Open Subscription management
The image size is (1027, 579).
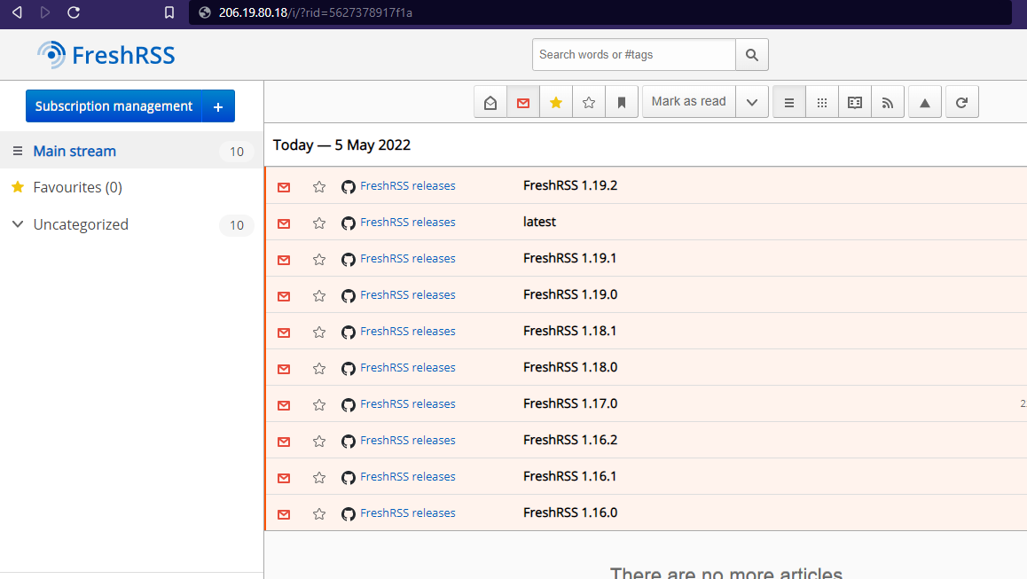[x=114, y=106]
